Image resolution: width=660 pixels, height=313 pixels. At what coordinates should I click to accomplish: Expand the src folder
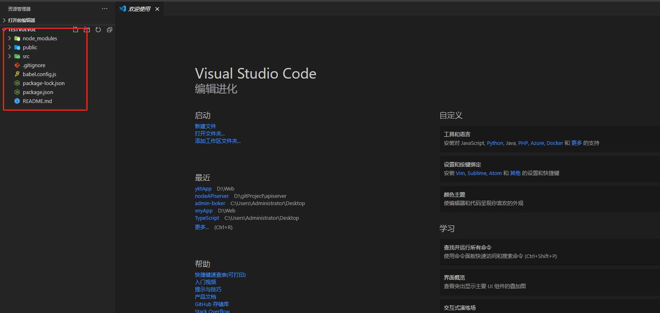pos(26,57)
